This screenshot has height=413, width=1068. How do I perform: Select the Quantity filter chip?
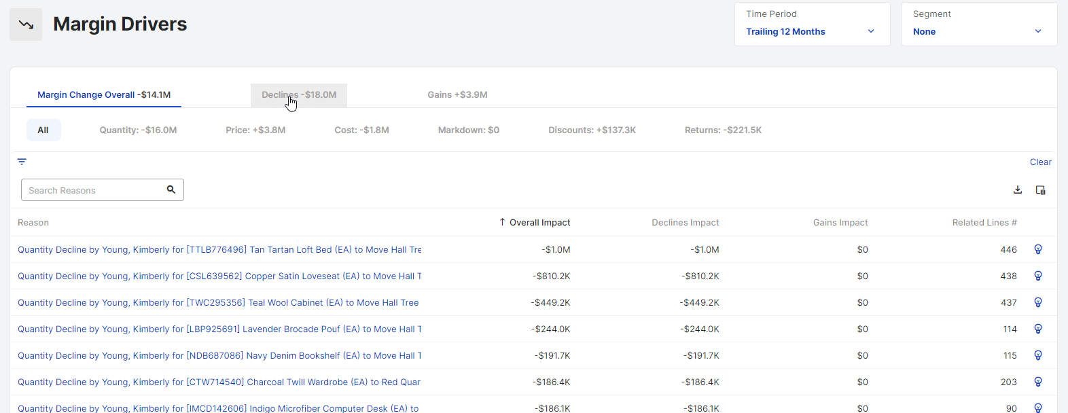coord(138,130)
